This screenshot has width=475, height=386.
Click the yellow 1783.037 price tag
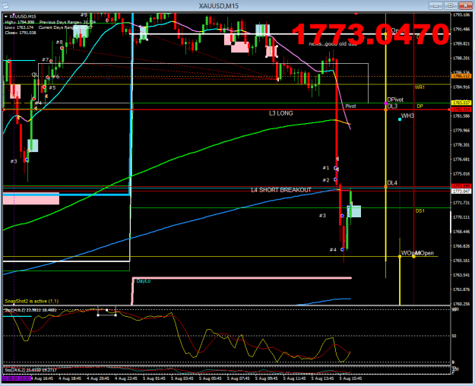coord(461,103)
